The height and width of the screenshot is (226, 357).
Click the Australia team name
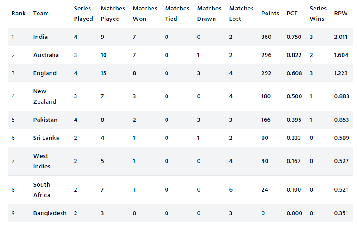tap(46, 55)
